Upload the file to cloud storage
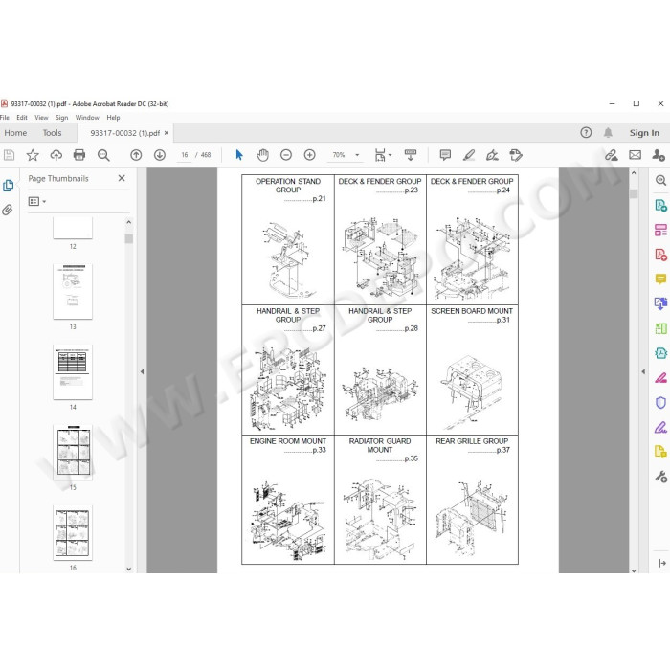This screenshot has height=670, width=670. pos(56,155)
